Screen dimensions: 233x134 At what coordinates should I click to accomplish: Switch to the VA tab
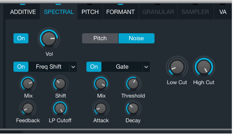pos(223,12)
